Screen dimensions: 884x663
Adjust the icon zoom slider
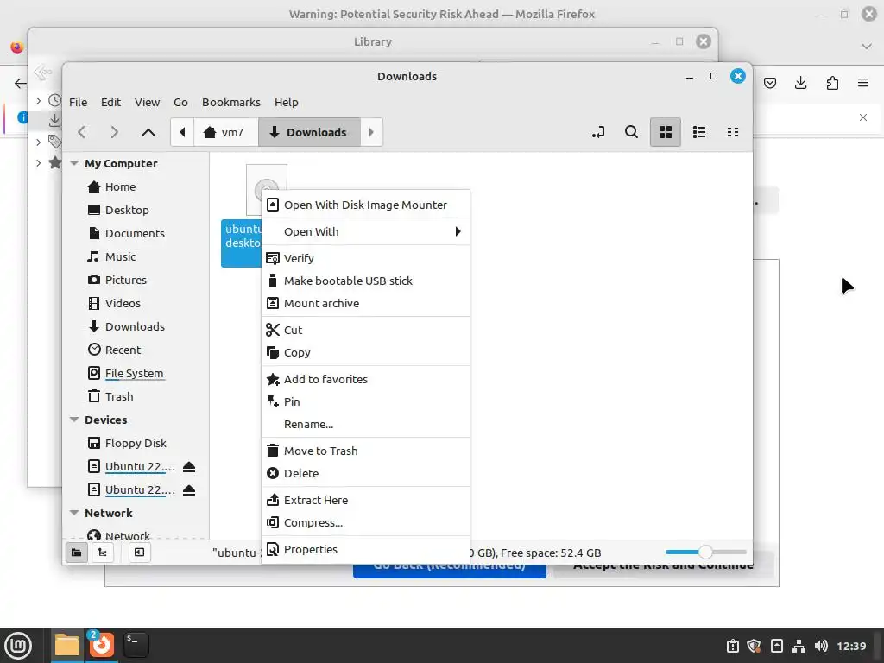705,552
